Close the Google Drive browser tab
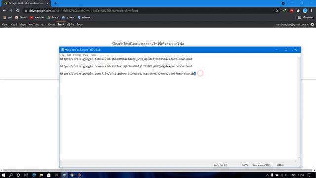316x178 pixels. tap(47, 3)
